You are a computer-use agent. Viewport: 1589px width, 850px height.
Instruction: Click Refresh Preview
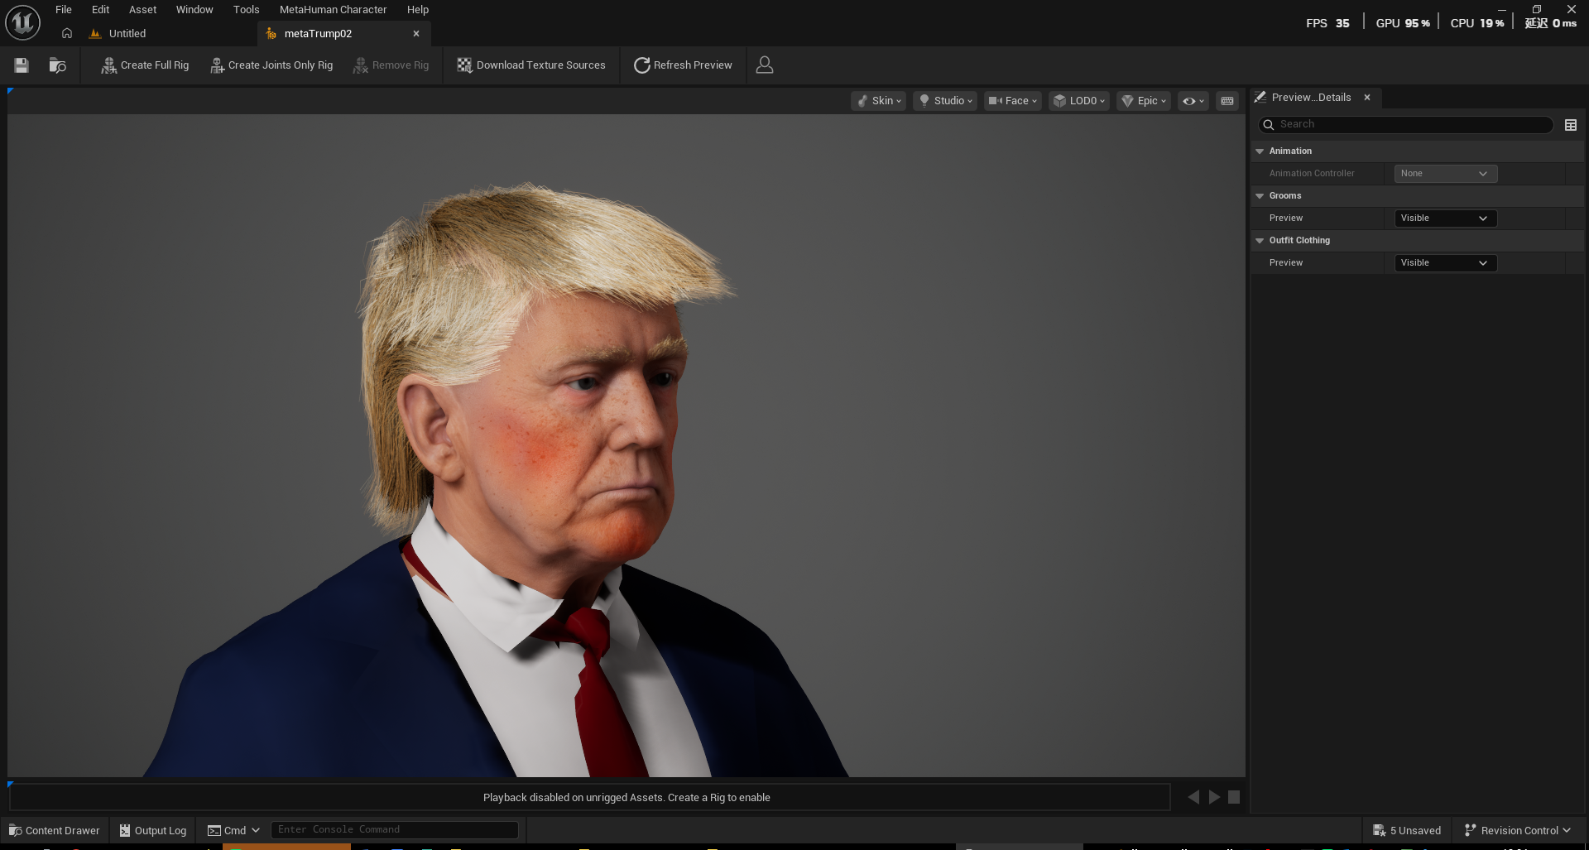click(683, 65)
